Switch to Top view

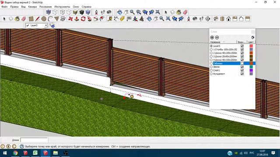coord(222,19)
